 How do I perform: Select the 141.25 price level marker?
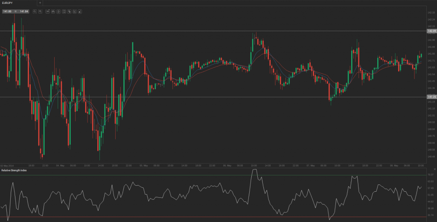coord(432,97)
